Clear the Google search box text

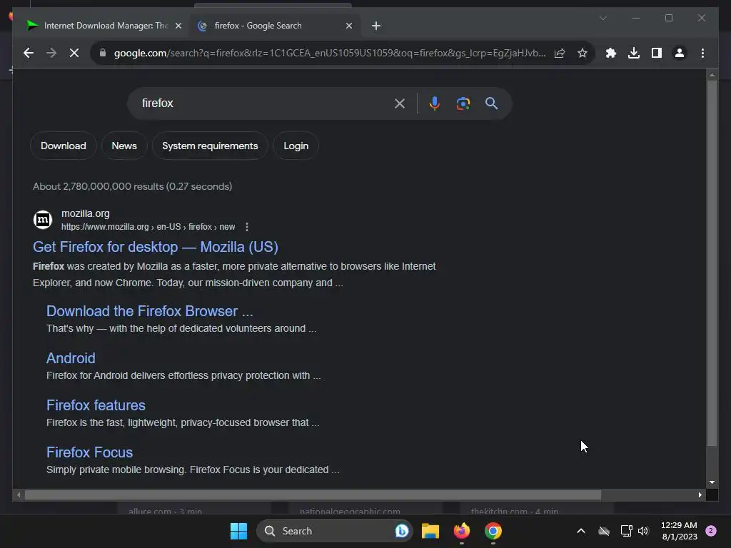(x=400, y=103)
